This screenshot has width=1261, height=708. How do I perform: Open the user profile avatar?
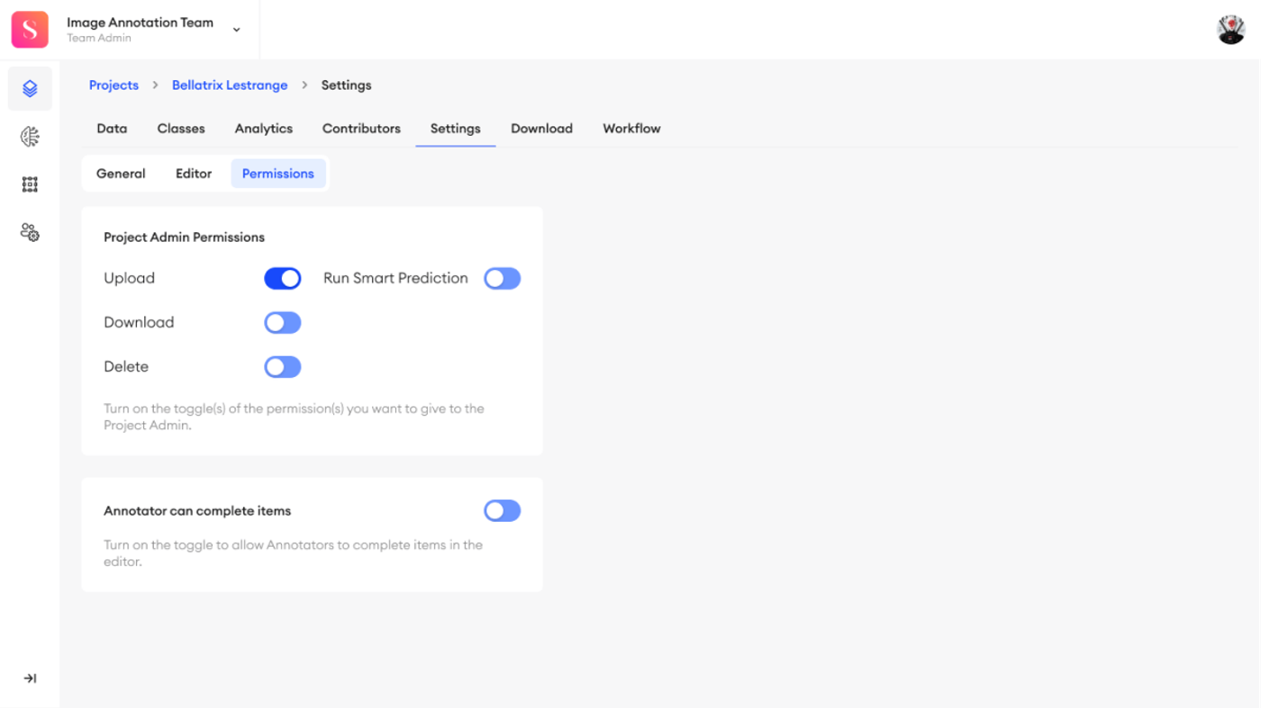click(1231, 30)
